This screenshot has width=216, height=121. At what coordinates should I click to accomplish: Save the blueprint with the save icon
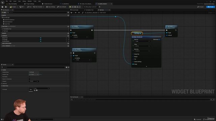tap(2, 7)
